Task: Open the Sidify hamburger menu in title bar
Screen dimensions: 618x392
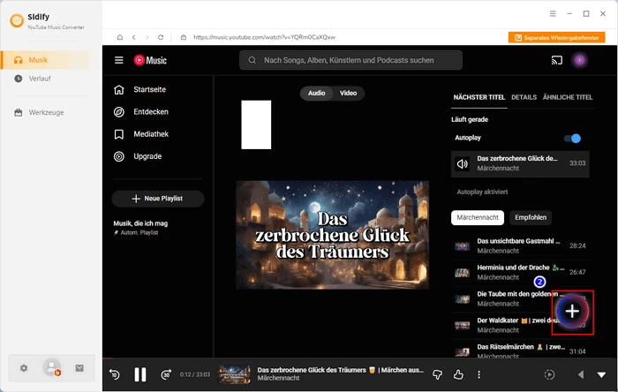Action: click(x=553, y=14)
